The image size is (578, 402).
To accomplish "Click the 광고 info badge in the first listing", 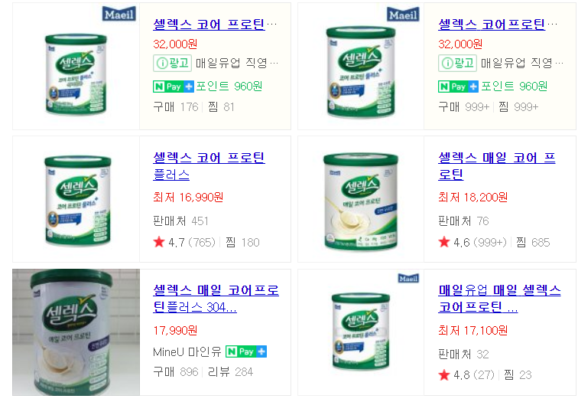I will point(173,63).
